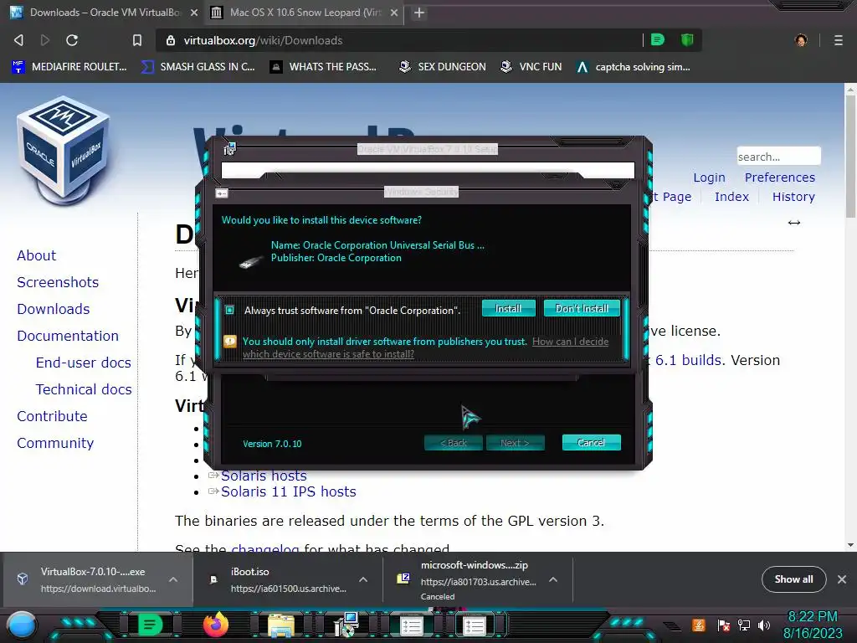
Task: Open VNC FUN bookmark
Action: coord(531,67)
